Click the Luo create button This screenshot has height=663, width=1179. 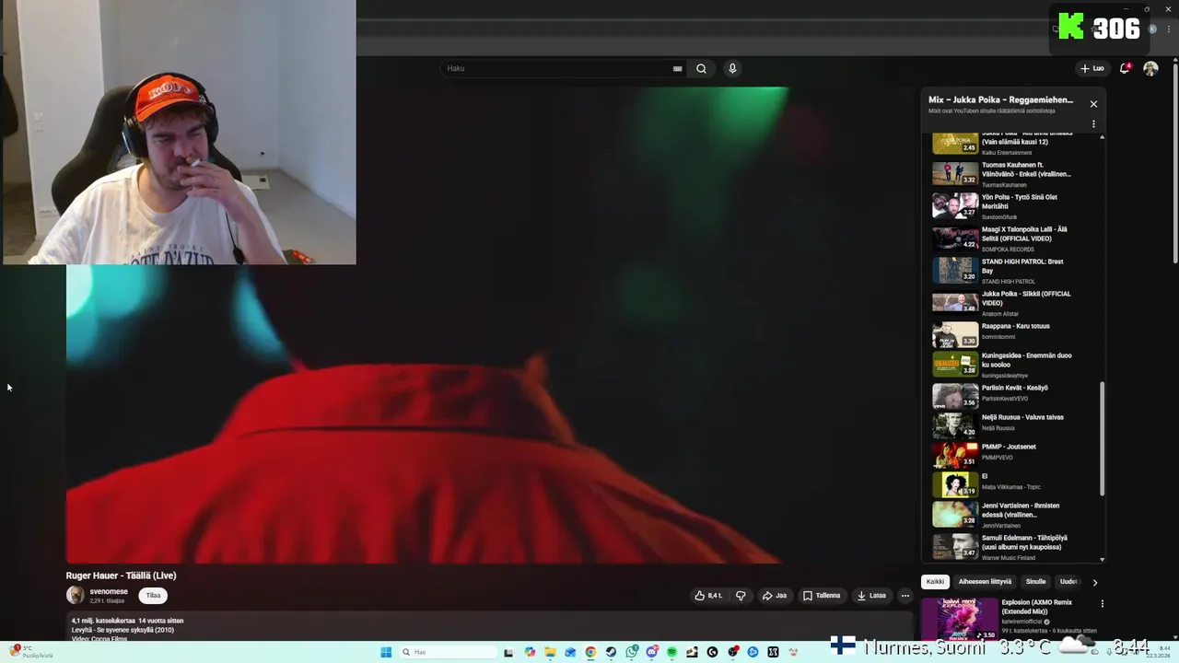pos(1092,68)
